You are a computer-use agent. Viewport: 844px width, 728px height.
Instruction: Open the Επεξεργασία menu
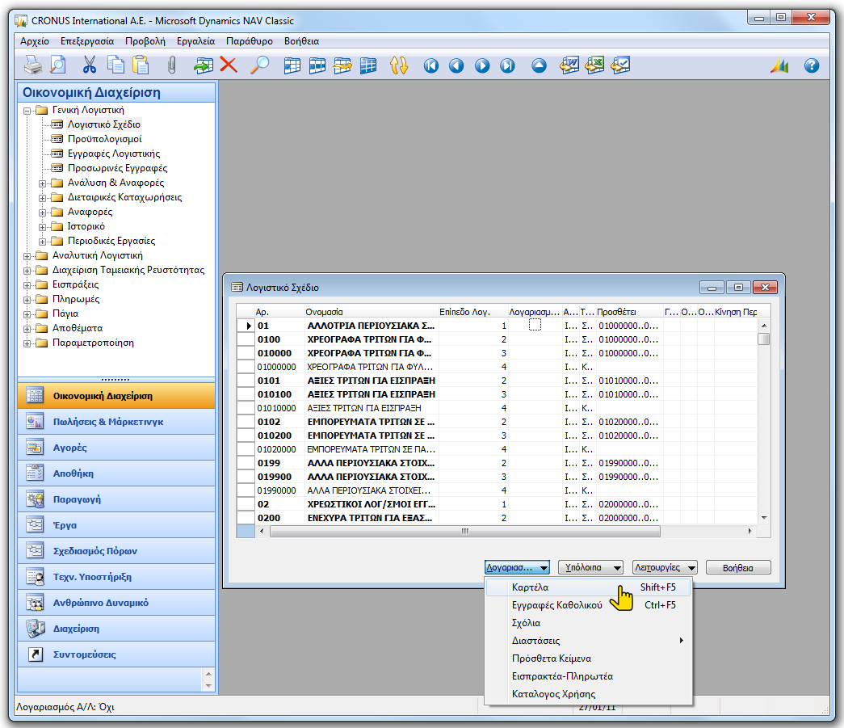click(87, 41)
